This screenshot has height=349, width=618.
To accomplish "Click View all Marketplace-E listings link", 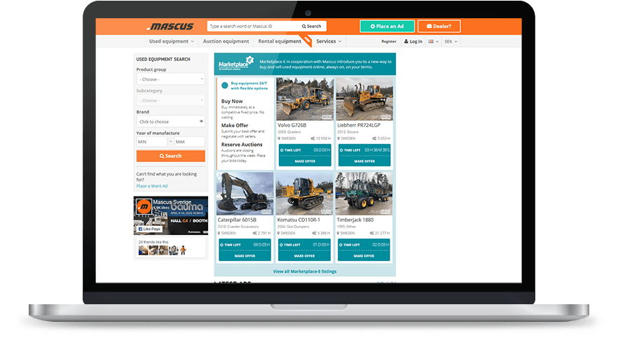I will 305,271.
